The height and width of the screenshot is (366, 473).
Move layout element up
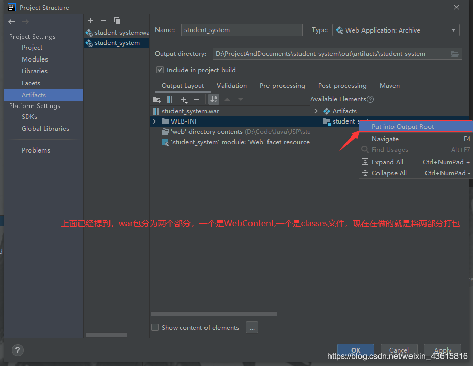click(227, 99)
